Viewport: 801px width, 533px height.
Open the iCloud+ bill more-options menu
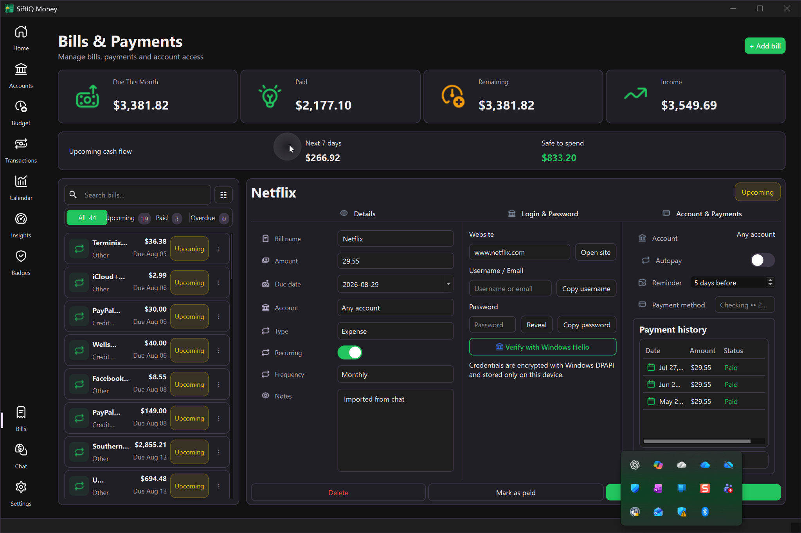(219, 283)
